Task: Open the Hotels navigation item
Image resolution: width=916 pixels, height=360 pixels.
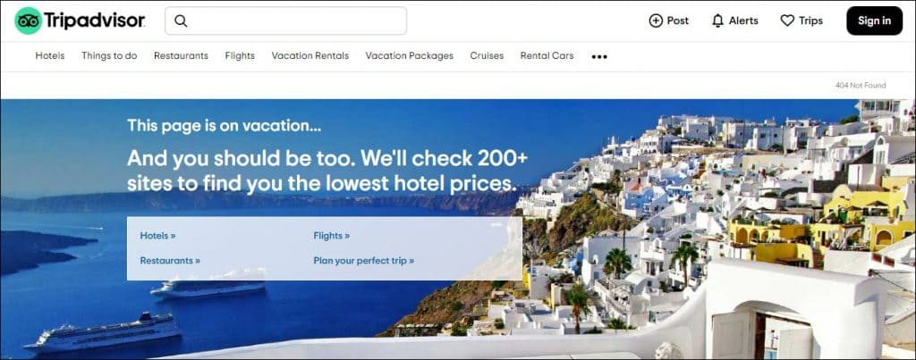Action: (50, 56)
